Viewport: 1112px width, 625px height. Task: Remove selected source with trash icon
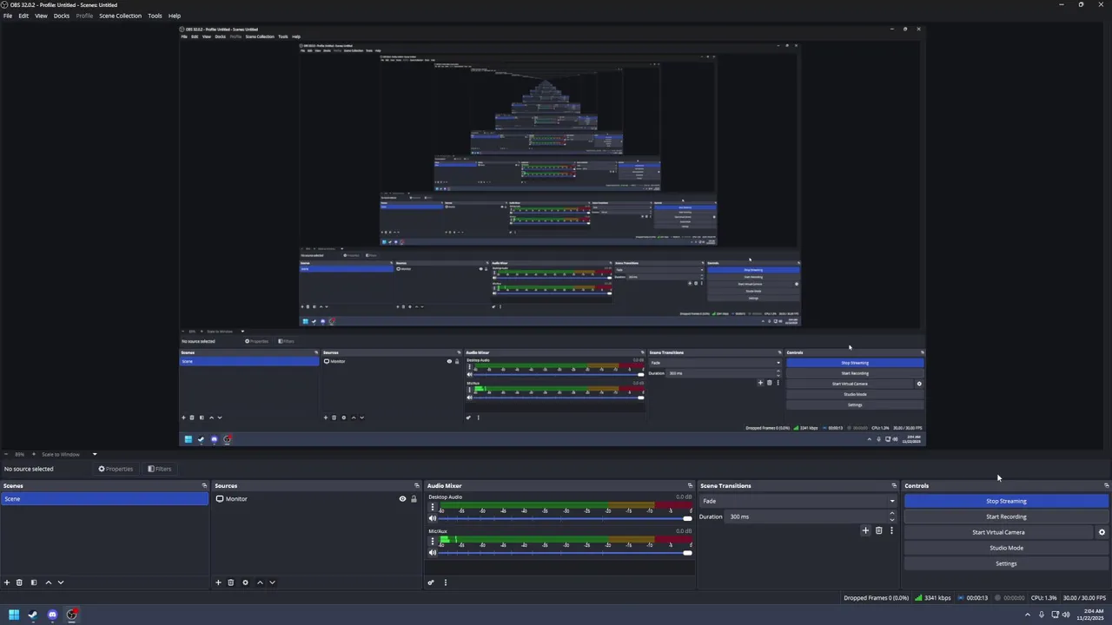230,582
